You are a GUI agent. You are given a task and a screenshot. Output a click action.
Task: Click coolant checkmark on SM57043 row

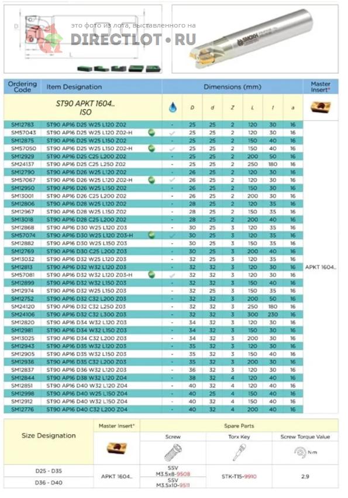coord(172,133)
